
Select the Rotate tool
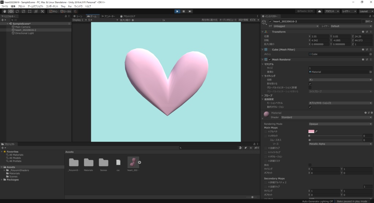[x=17, y=11]
